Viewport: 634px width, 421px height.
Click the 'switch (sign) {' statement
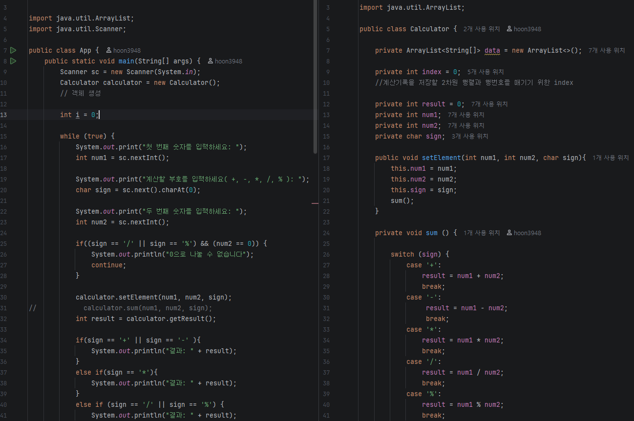(x=420, y=254)
